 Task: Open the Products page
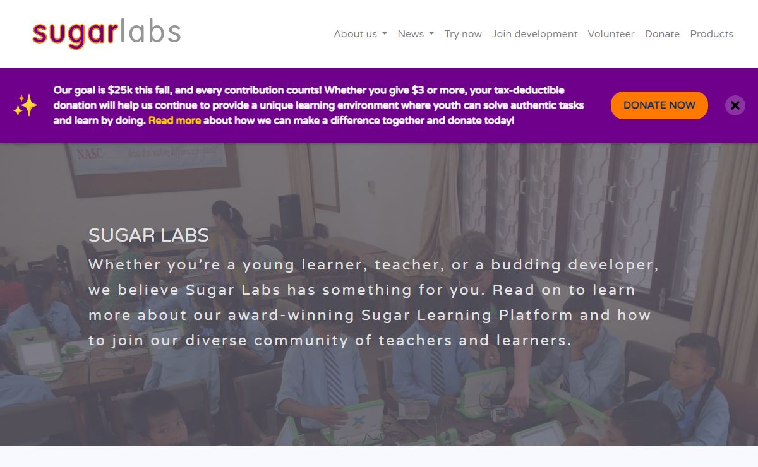point(711,34)
